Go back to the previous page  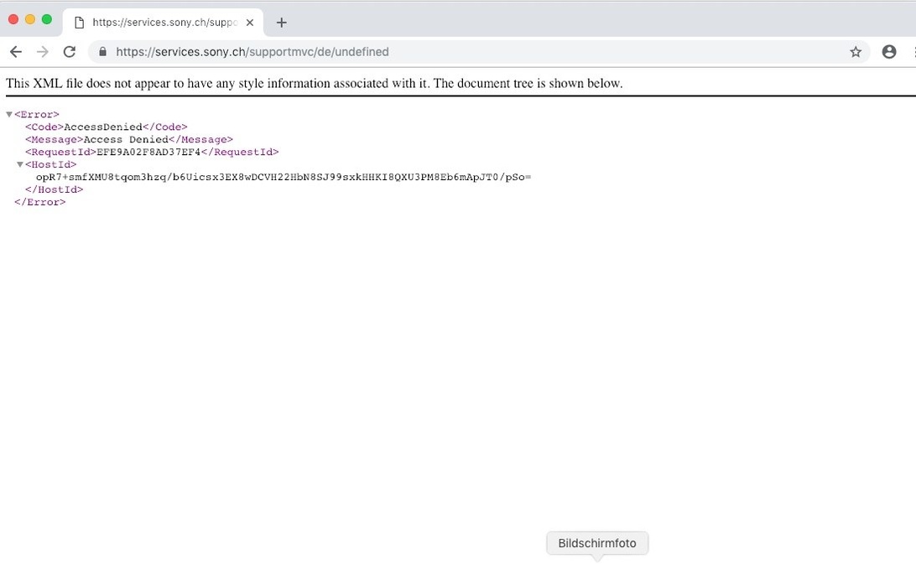tap(16, 52)
